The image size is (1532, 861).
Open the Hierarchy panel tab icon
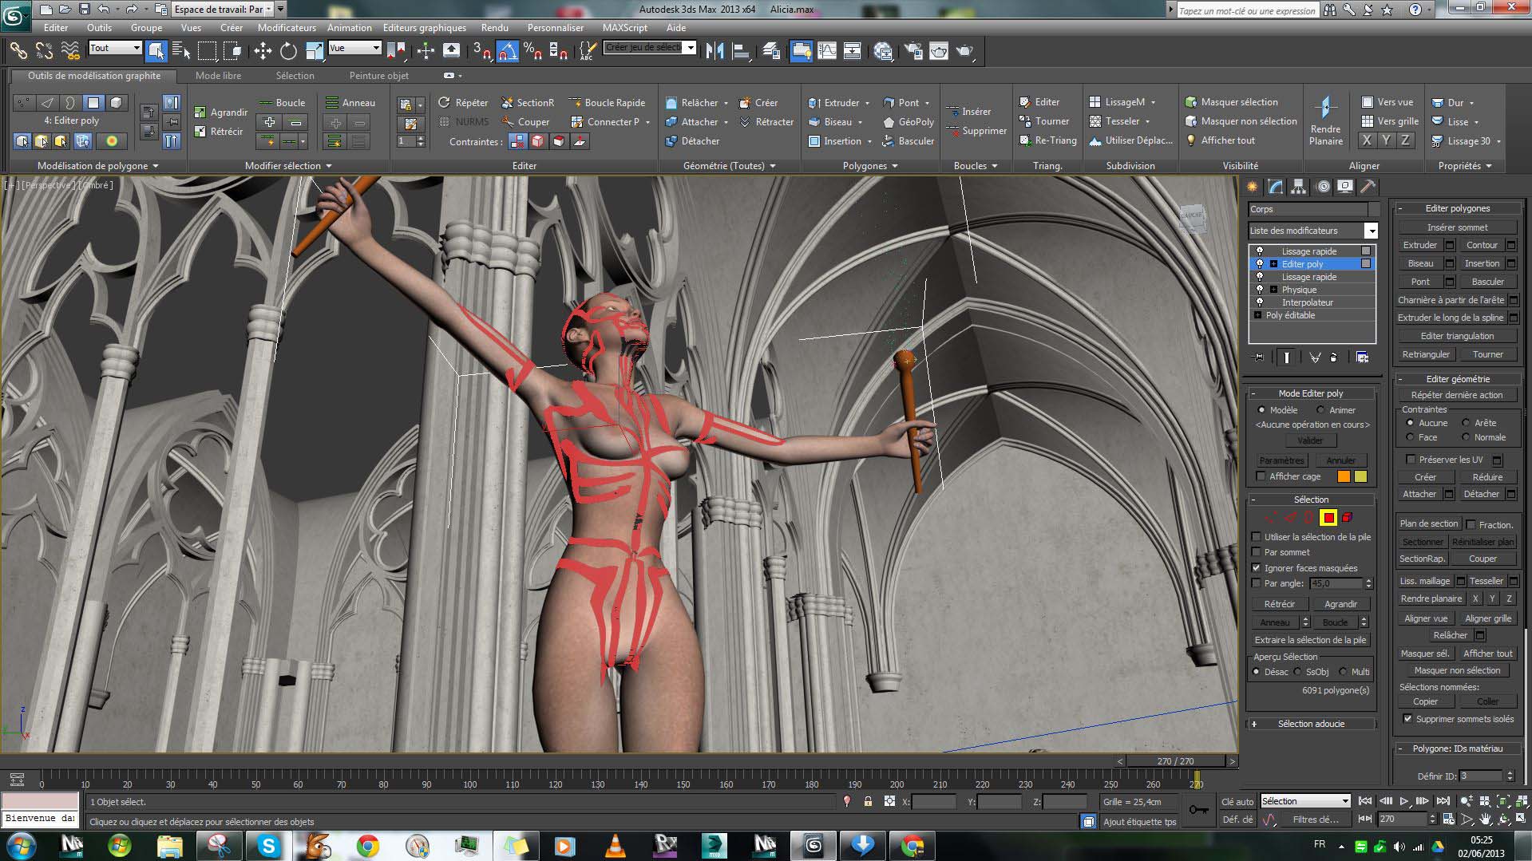coord(1298,187)
